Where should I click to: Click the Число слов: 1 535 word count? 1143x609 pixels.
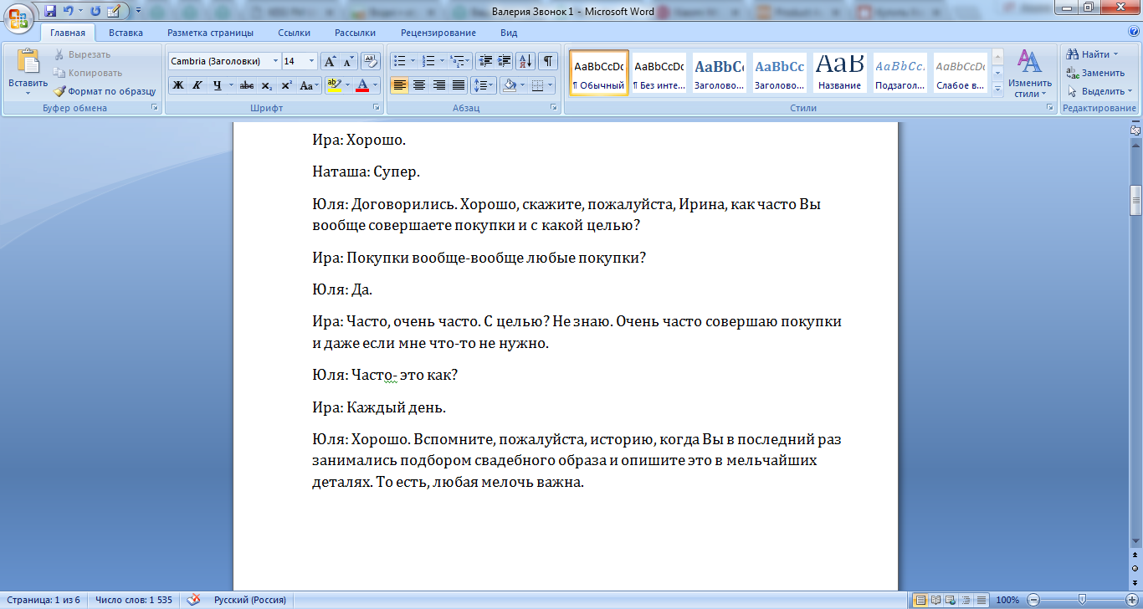coord(134,600)
